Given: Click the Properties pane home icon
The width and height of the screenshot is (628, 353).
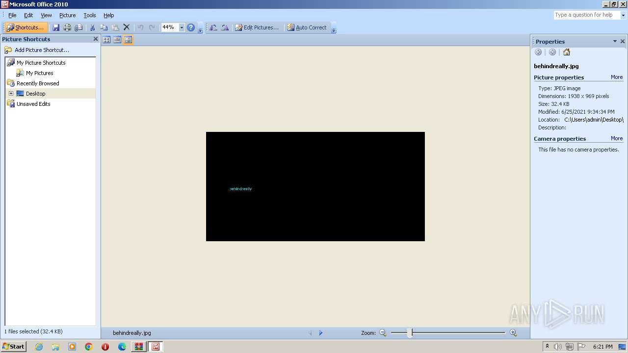Looking at the screenshot, I should (567, 52).
